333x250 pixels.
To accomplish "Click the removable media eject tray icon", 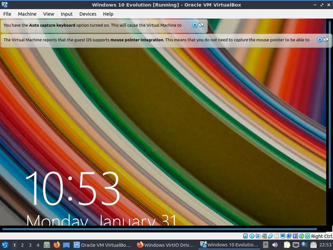I will coord(266,245).
